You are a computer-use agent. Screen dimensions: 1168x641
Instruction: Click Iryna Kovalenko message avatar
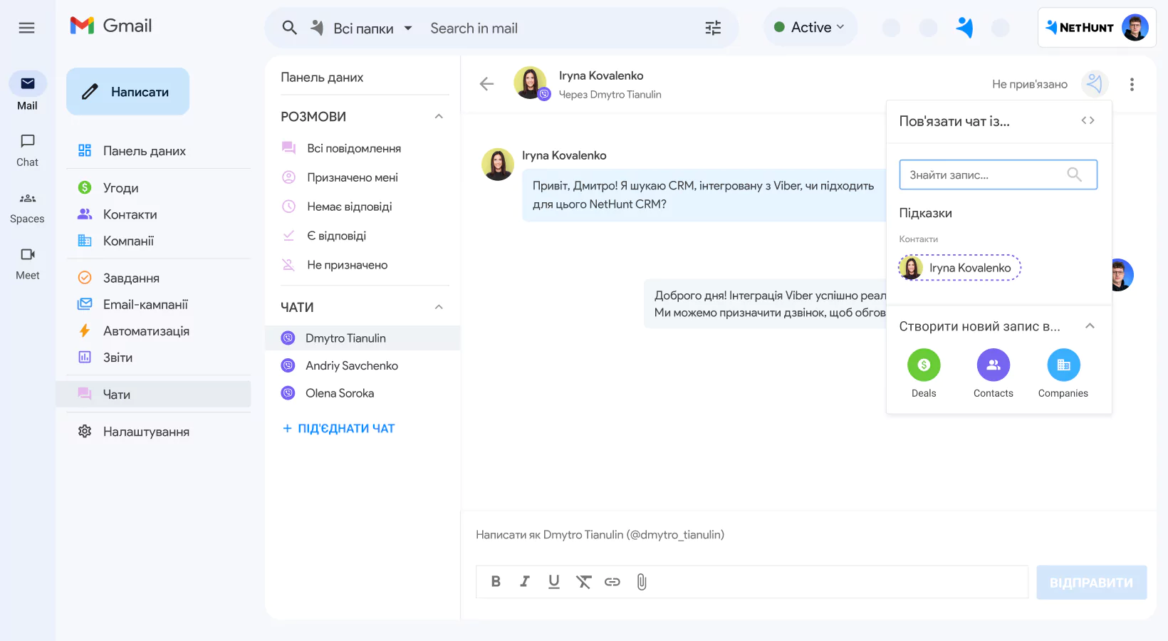(498, 165)
